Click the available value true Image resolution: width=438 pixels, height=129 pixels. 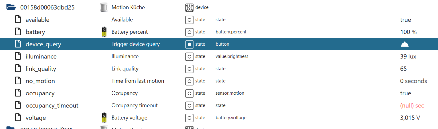pyautogui.click(x=405, y=20)
